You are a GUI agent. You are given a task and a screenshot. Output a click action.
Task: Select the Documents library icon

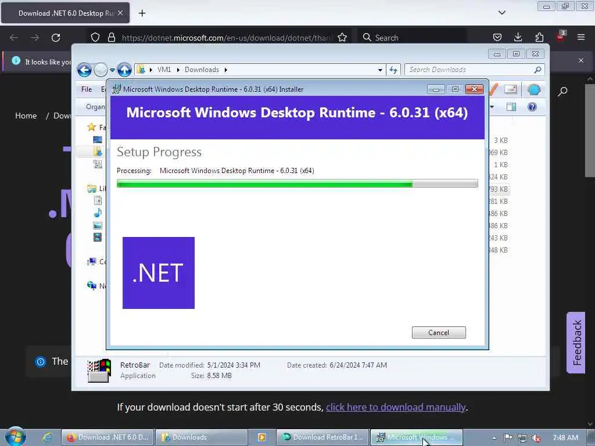[x=98, y=200]
